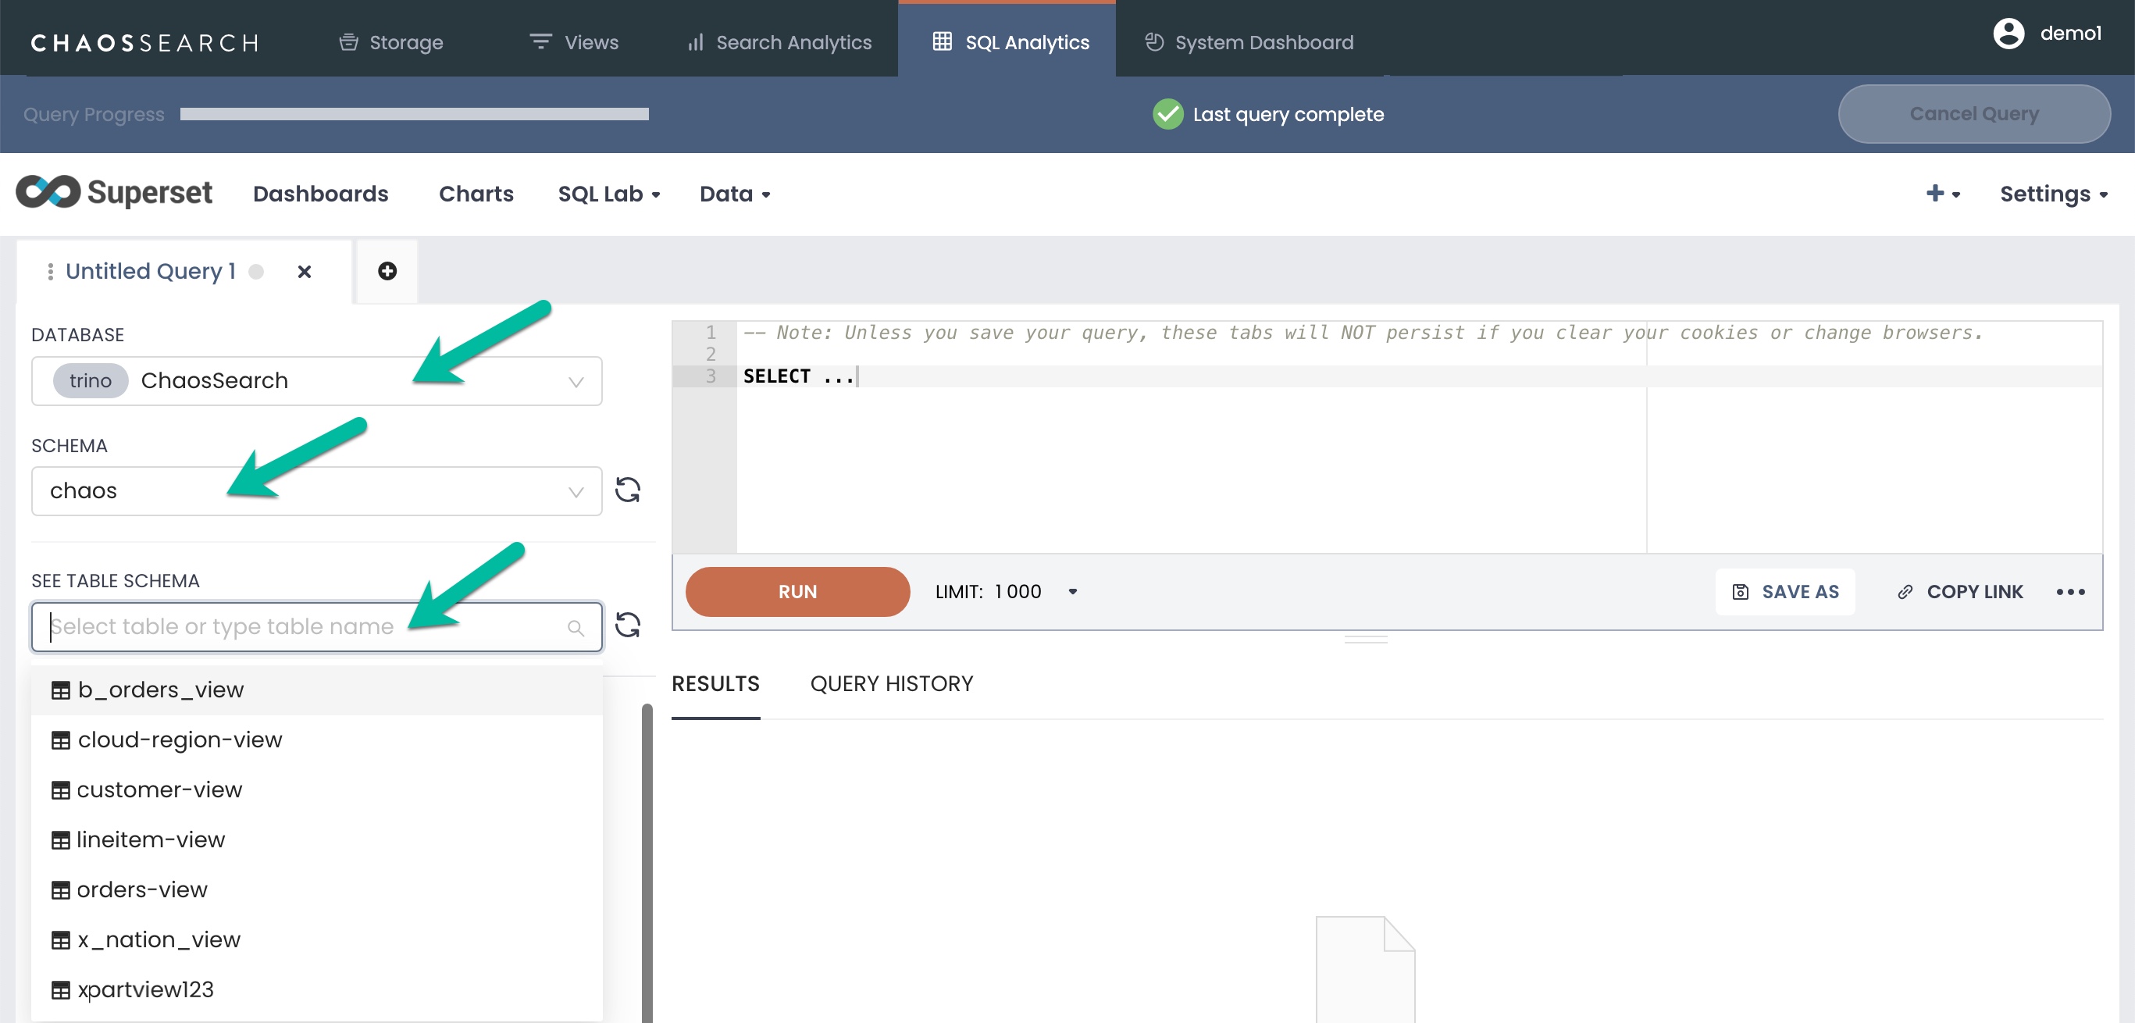Click the tab drag handle dots
Screen dimensions: 2135x1023
51,272
